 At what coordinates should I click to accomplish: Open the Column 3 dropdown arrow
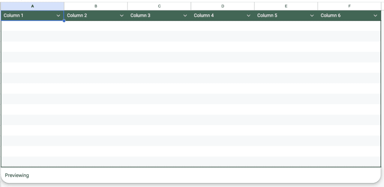click(185, 16)
